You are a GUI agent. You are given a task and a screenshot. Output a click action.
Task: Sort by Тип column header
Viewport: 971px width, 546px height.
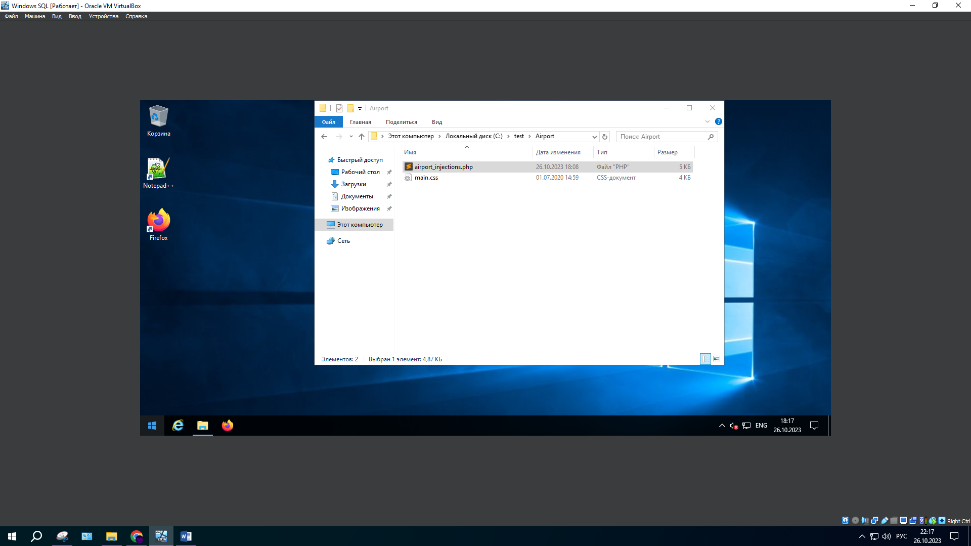pyautogui.click(x=624, y=152)
